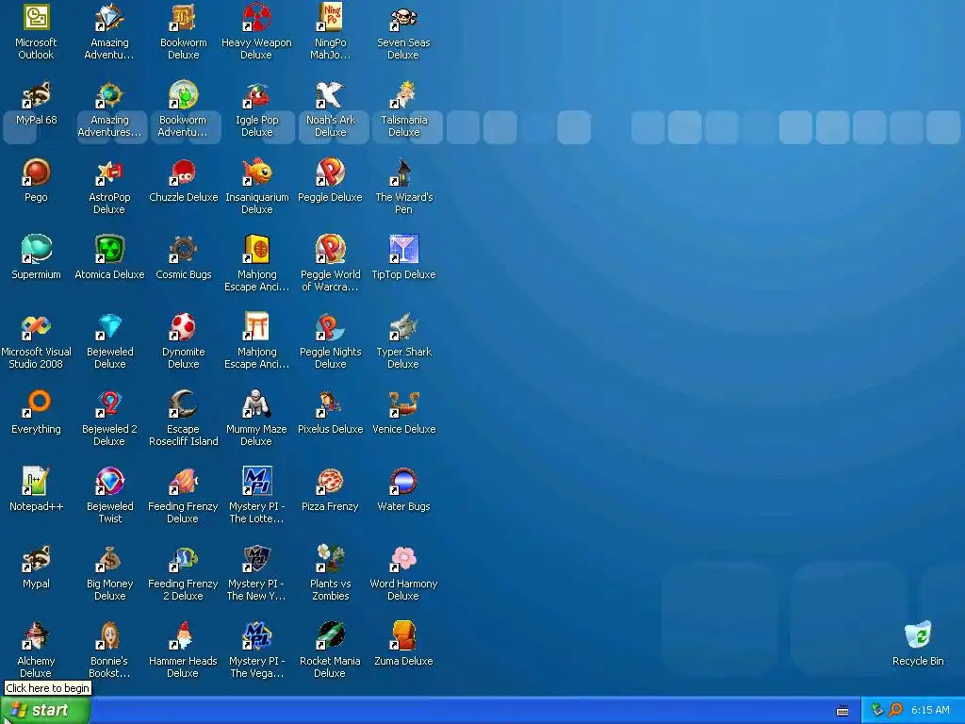Select the Everything search shortcut

click(x=36, y=403)
